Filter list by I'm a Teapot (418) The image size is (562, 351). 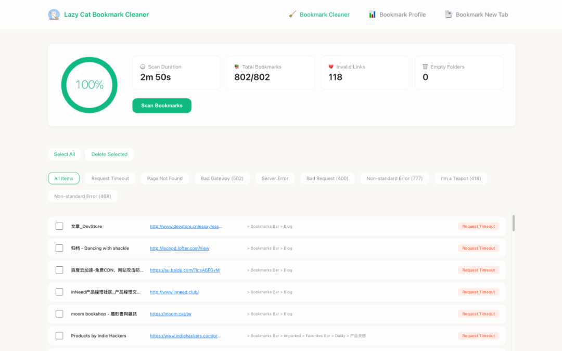click(x=461, y=178)
